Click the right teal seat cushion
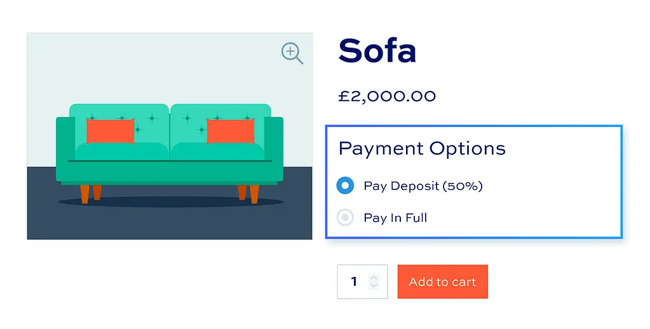 click(217, 152)
